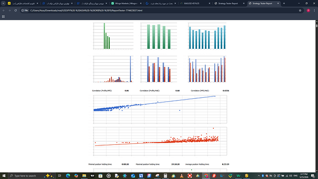
Task: Select the active Strategy Tester Report tab
Action: [x=264, y=3]
